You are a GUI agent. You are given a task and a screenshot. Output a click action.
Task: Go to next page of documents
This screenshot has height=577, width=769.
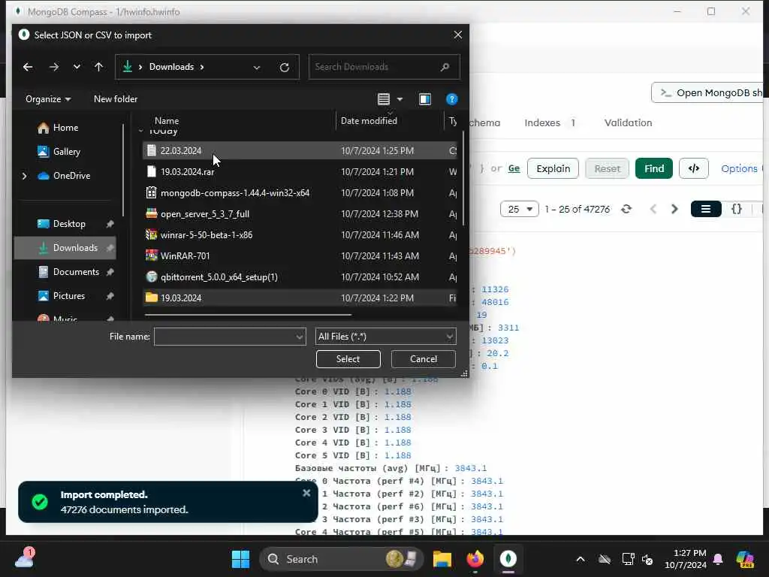click(674, 210)
